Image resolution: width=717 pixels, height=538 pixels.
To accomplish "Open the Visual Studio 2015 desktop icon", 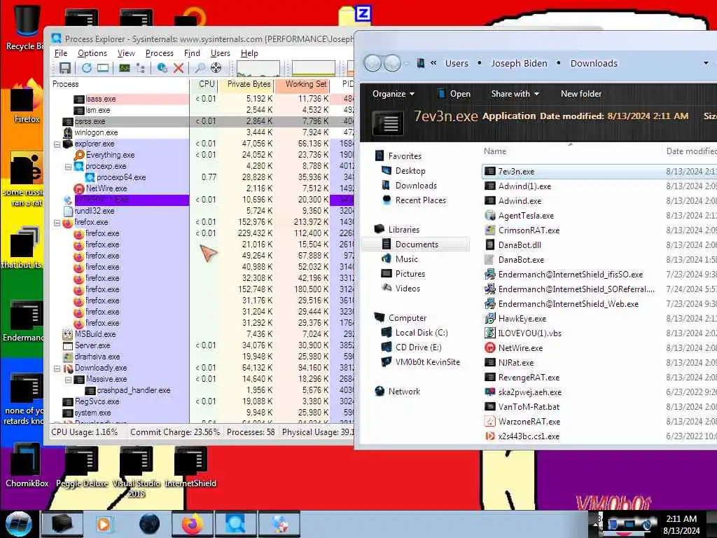I will tap(137, 470).
